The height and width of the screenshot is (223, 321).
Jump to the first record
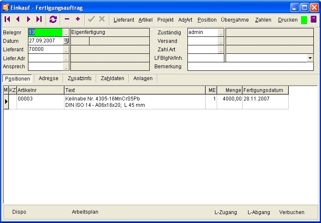pyautogui.click(x=7, y=20)
